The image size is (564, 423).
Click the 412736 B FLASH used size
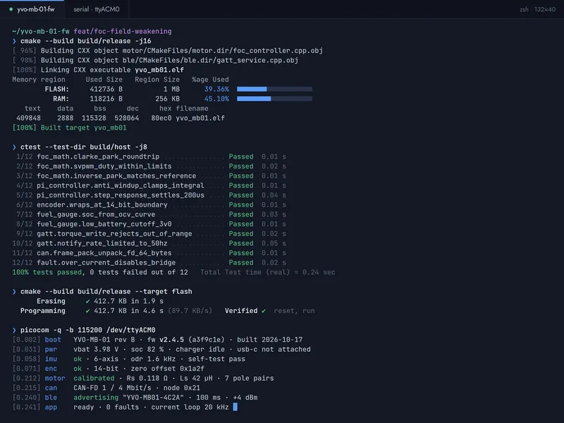(x=106, y=90)
